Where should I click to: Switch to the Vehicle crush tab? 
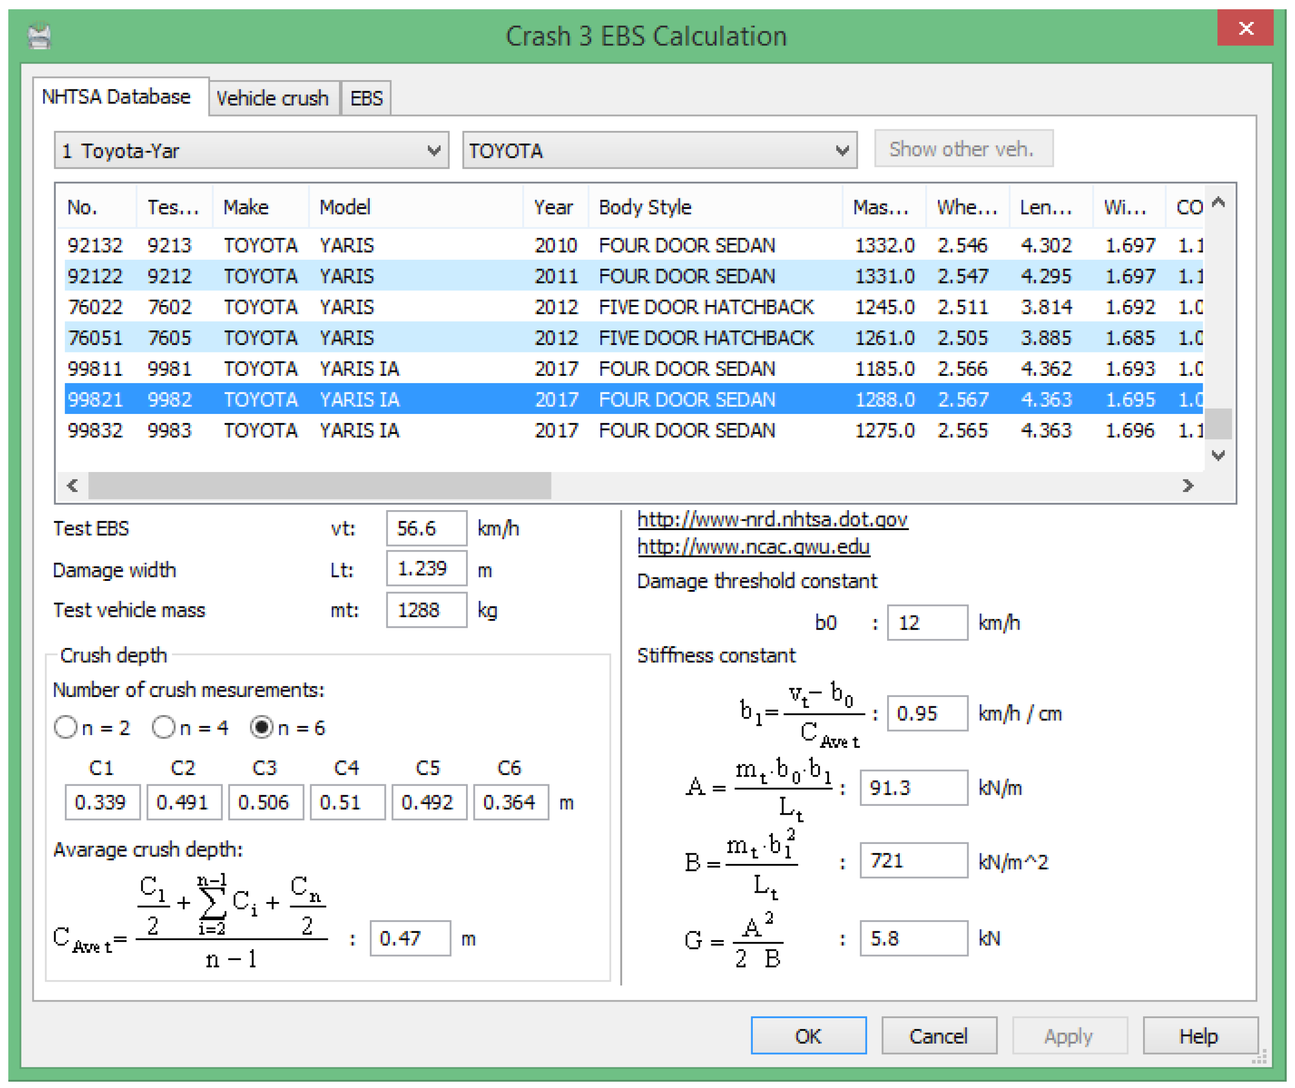click(272, 98)
